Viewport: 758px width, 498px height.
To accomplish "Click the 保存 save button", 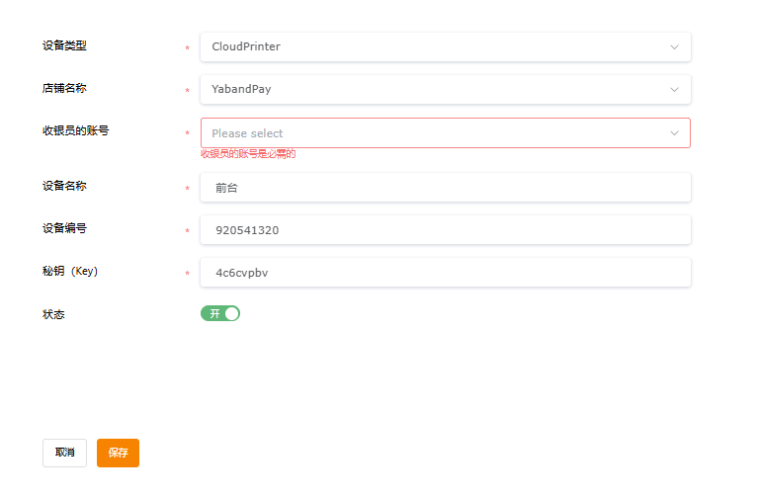I will point(118,453).
